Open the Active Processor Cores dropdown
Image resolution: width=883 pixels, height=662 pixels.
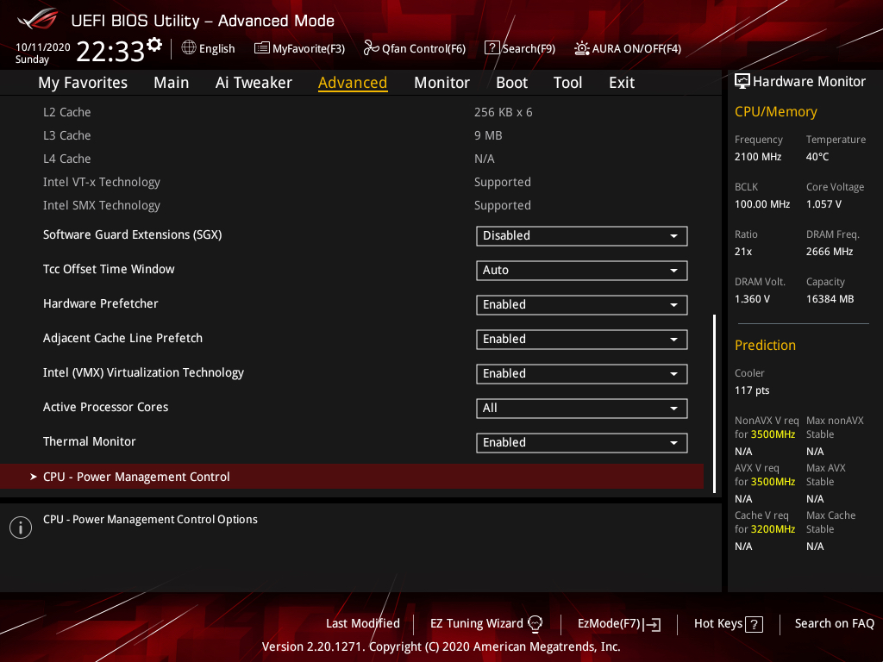tap(582, 408)
